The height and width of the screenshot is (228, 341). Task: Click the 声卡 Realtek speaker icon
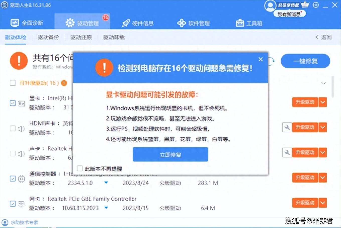[21, 154]
